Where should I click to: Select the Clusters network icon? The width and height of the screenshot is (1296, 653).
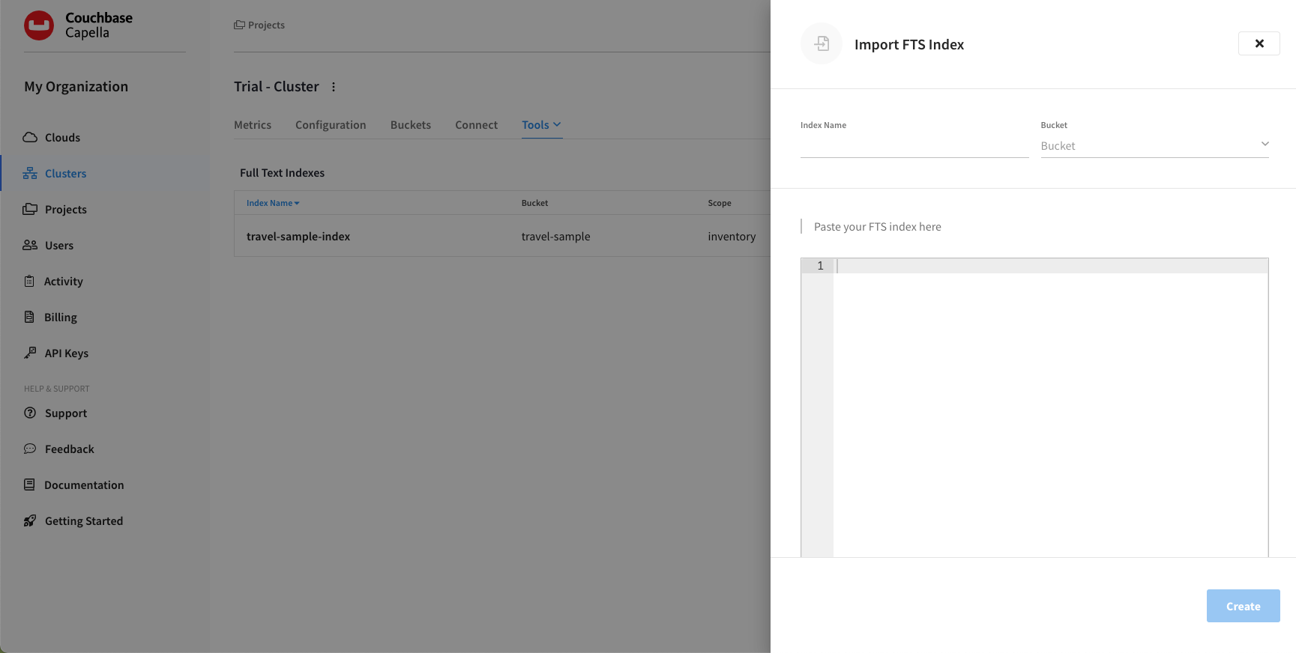tap(30, 174)
